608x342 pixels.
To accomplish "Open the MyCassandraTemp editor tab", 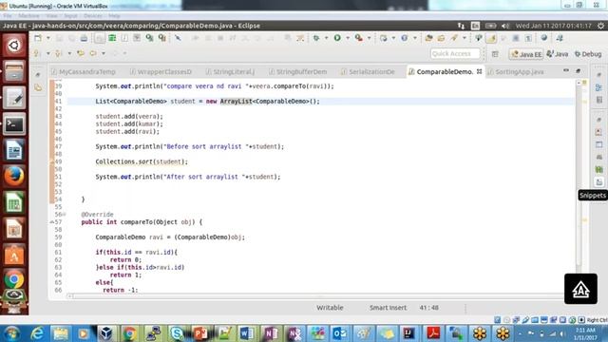I will pyautogui.click(x=84, y=72).
